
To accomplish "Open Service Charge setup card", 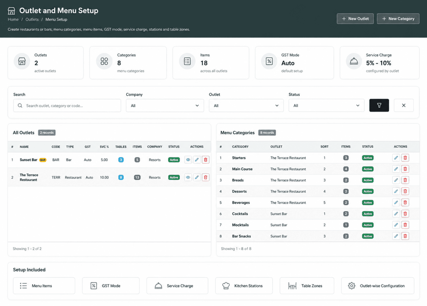I will click(x=177, y=286).
